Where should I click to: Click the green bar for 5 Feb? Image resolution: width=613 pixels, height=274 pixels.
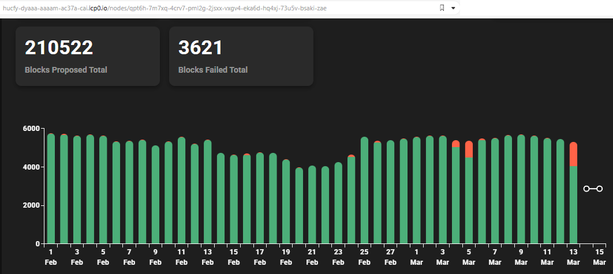[x=103, y=190]
